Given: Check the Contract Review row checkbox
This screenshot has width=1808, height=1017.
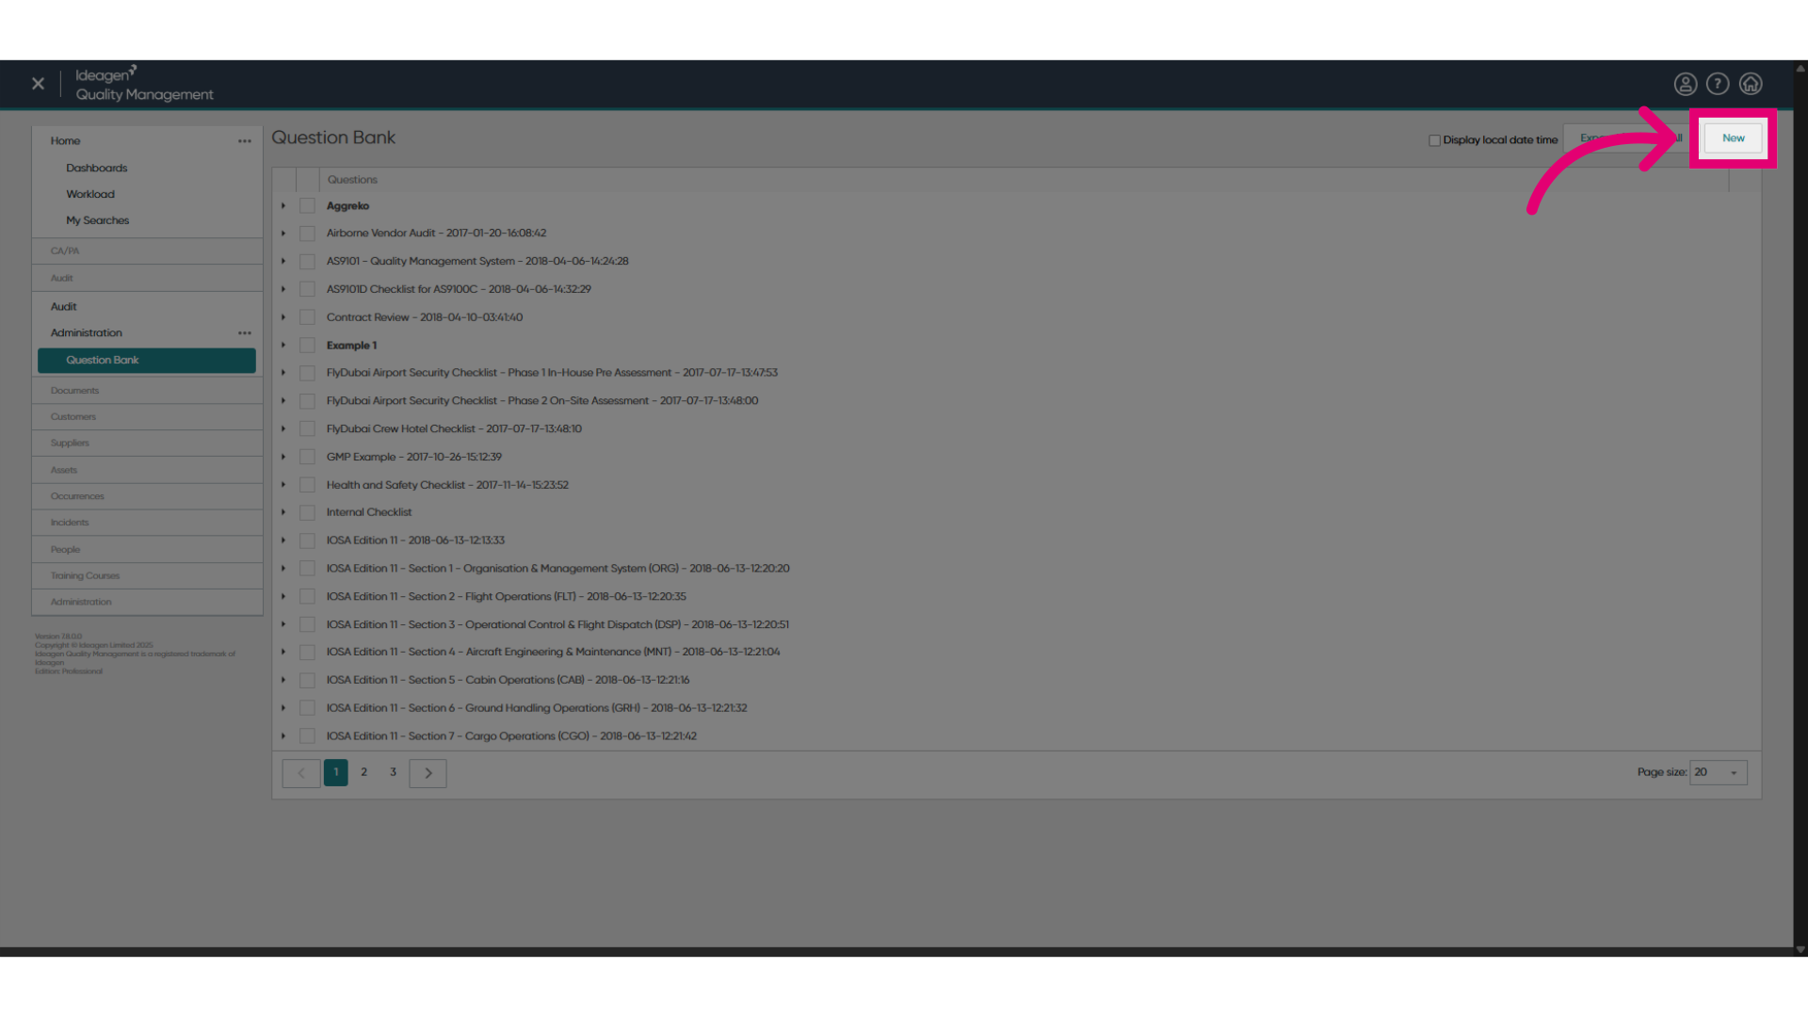Looking at the screenshot, I should point(307,317).
